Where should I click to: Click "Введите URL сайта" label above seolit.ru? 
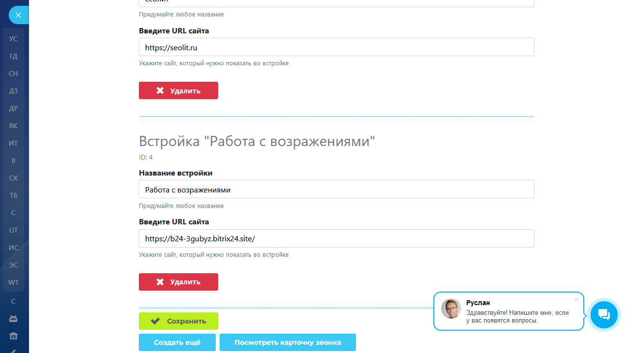[174, 31]
